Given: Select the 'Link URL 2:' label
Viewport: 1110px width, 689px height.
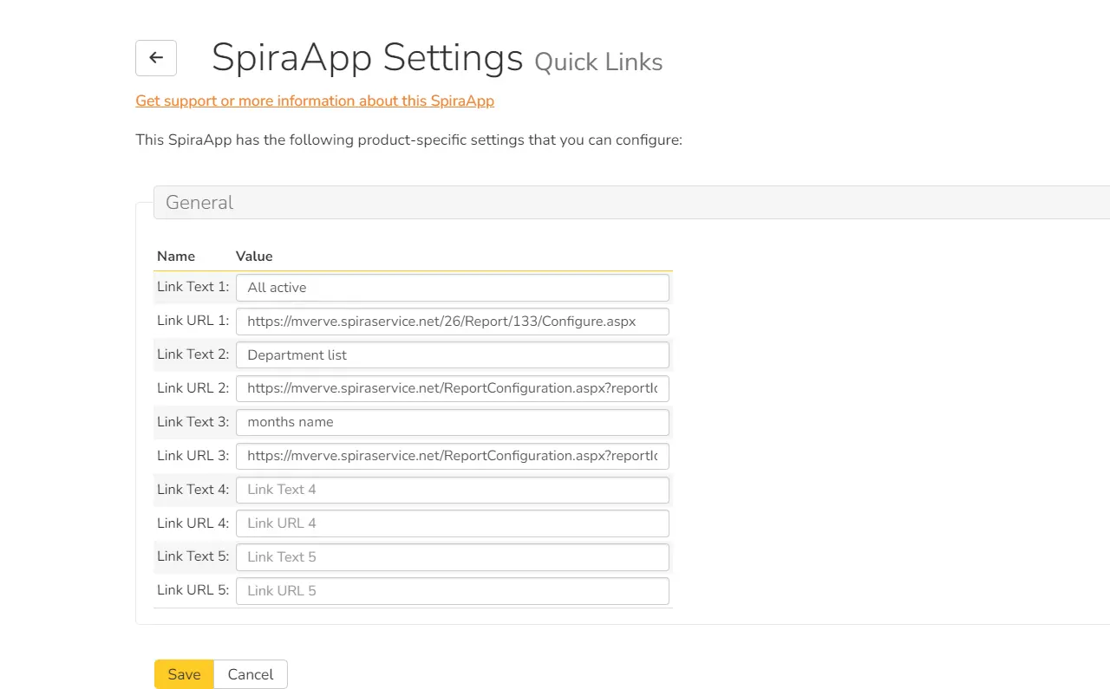Looking at the screenshot, I should [193, 388].
